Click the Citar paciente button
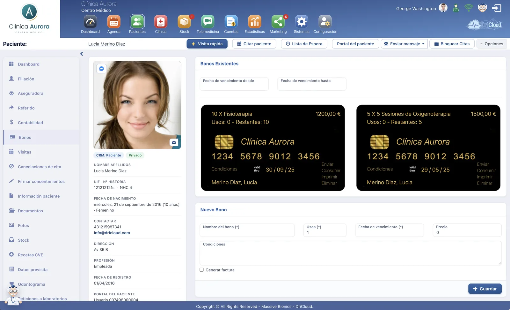This screenshot has height=310, width=510. coord(254,44)
